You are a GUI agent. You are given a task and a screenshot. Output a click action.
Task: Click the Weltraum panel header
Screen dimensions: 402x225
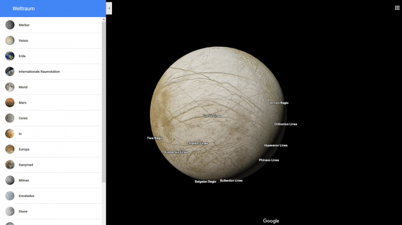[x=53, y=9]
